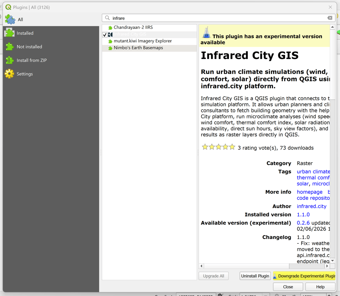
Task: Click Uninstall Plugin button
Action: 255,276
